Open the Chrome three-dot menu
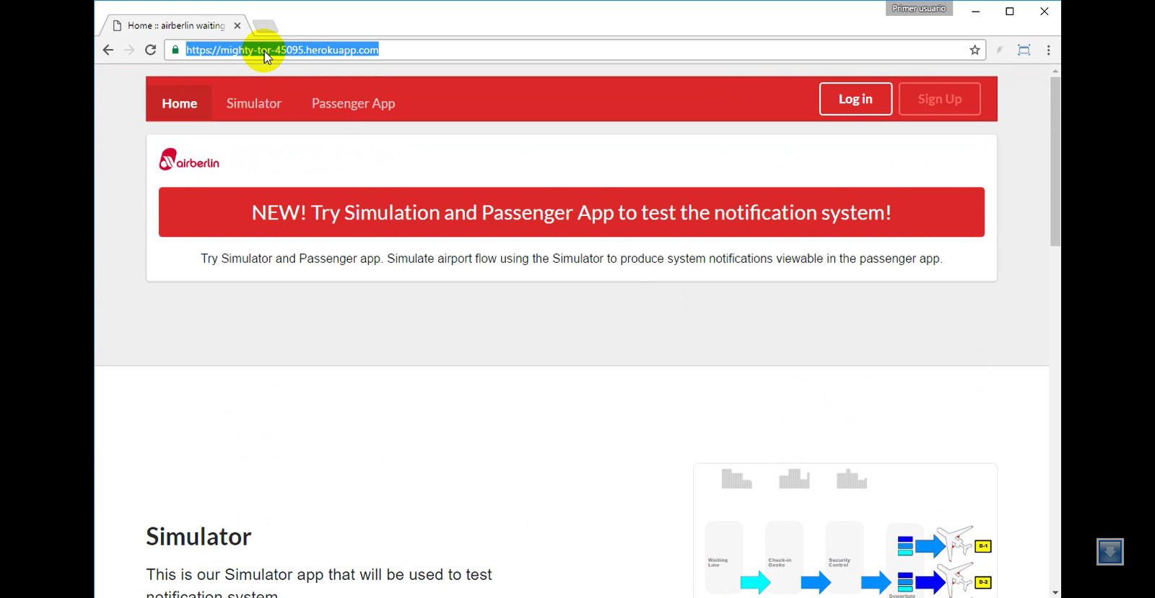Viewport: 1155px width, 598px height. (x=1048, y=50)
